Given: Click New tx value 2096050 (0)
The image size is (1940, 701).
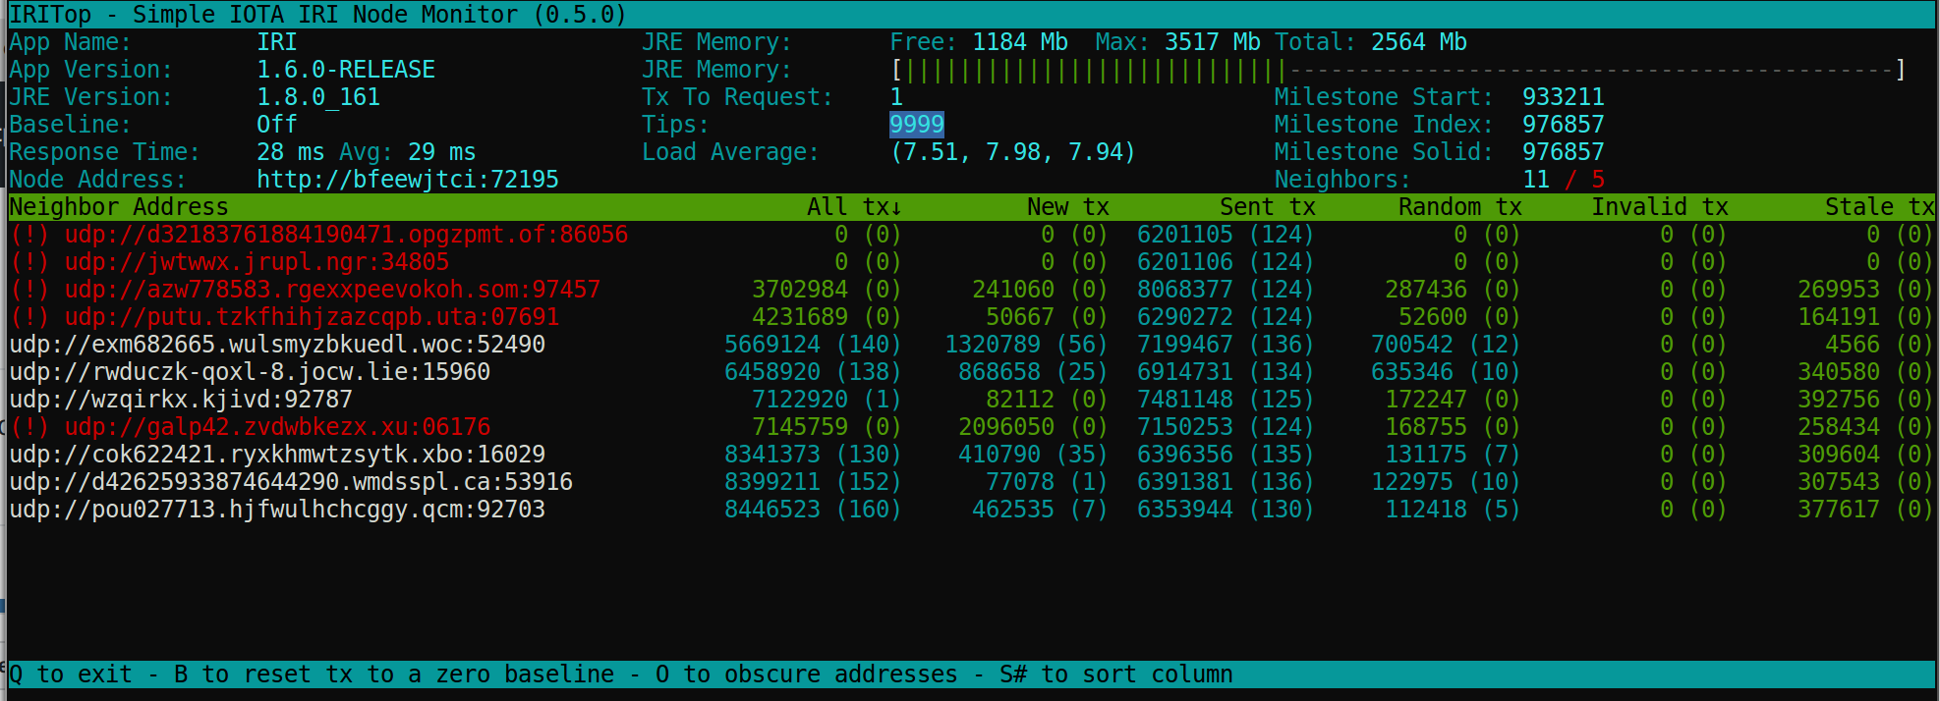Looking at the screenshot, I should point(1033,427).
